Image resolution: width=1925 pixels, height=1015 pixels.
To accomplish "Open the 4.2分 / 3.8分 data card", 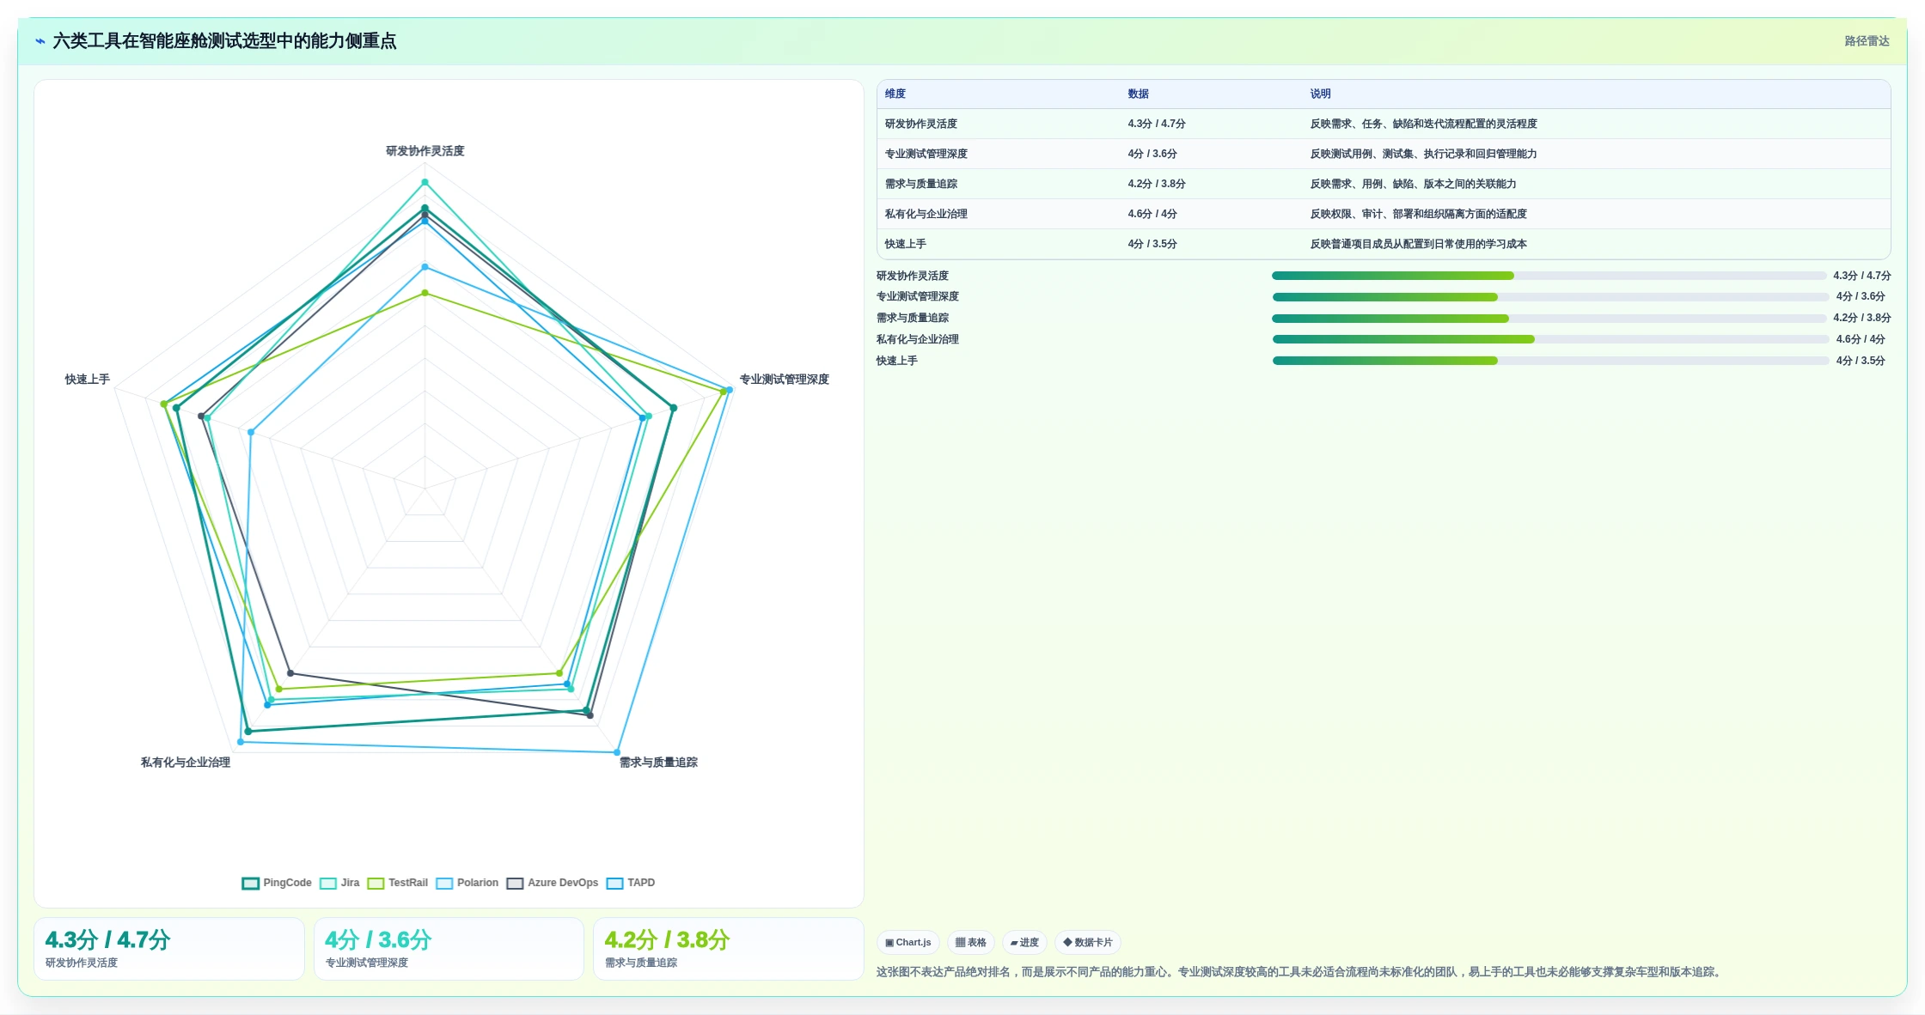I will tap(728, 949).
